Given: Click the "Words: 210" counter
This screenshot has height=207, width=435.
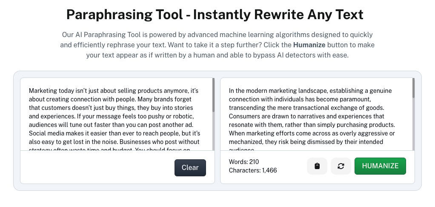Looking at the screenshot, I should tap(244, 162).
